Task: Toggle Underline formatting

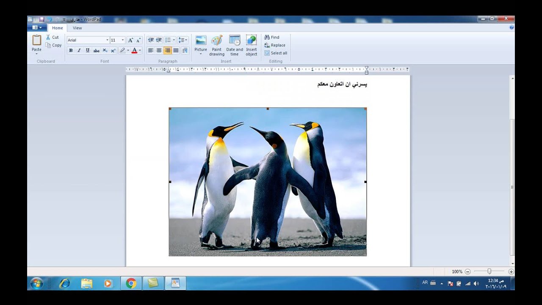Action: (88, 50)
